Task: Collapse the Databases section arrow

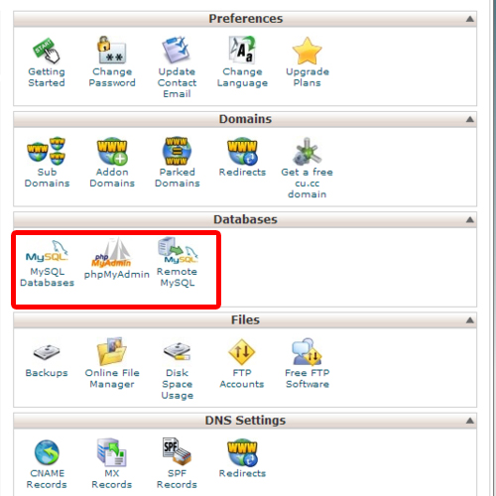Action: click(x=470, y=220)
